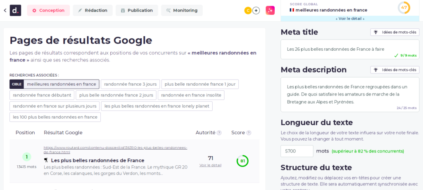Image resolution: width=423 pixels, height=190 pixels.
Task: Select 'plus belle randonnée france 1 jour' chip
Action: [200, 84]
